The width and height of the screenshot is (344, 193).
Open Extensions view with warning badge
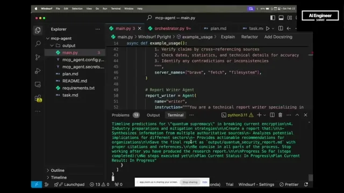point(38,99)
